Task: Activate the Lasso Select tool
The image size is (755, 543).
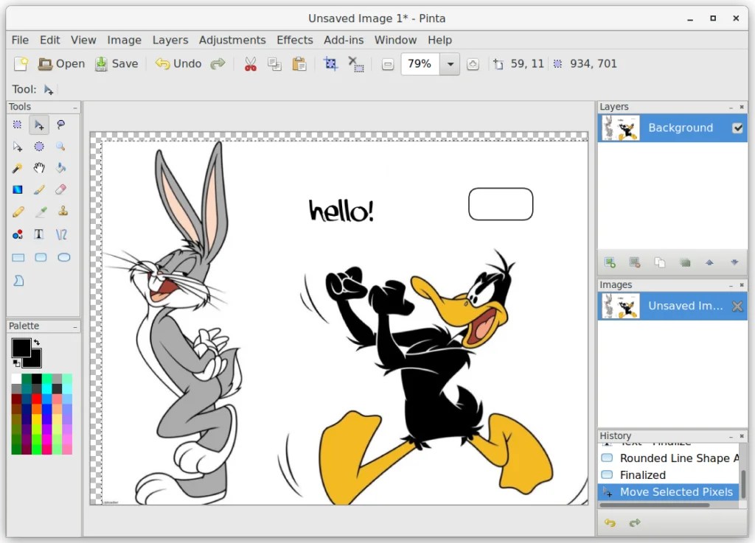Action: pos(61,125)
